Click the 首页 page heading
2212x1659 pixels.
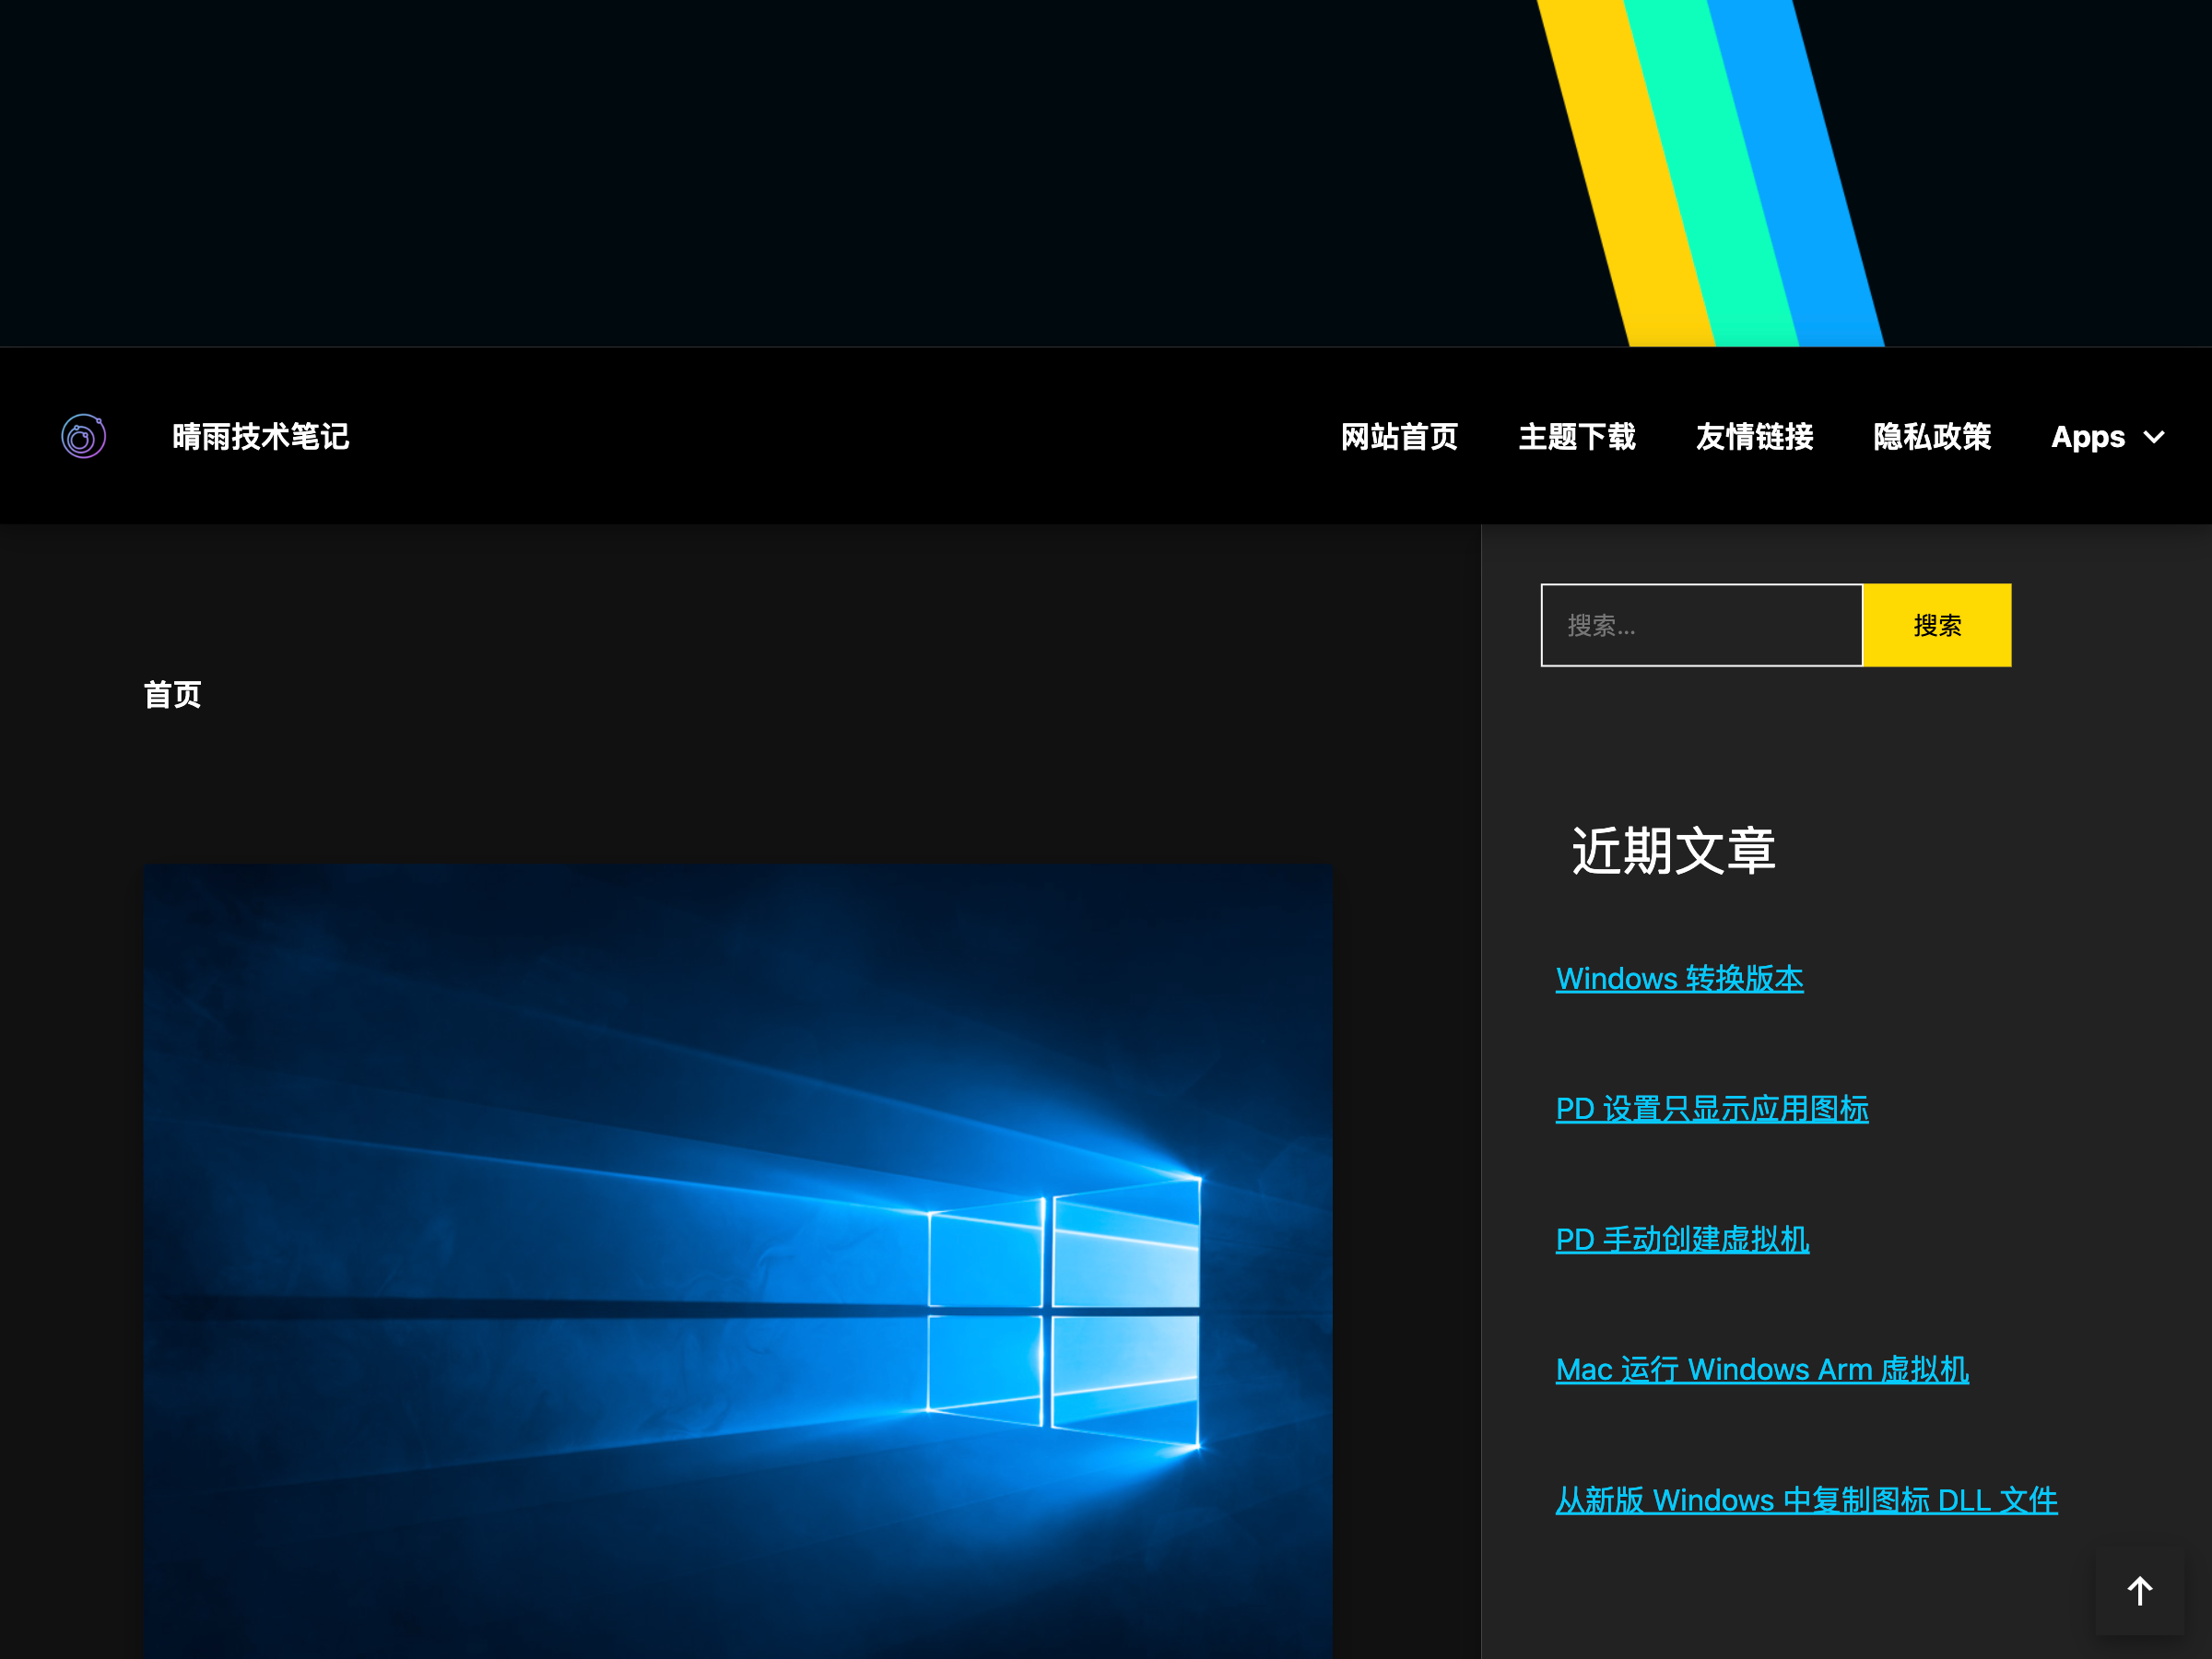[172, 694]
